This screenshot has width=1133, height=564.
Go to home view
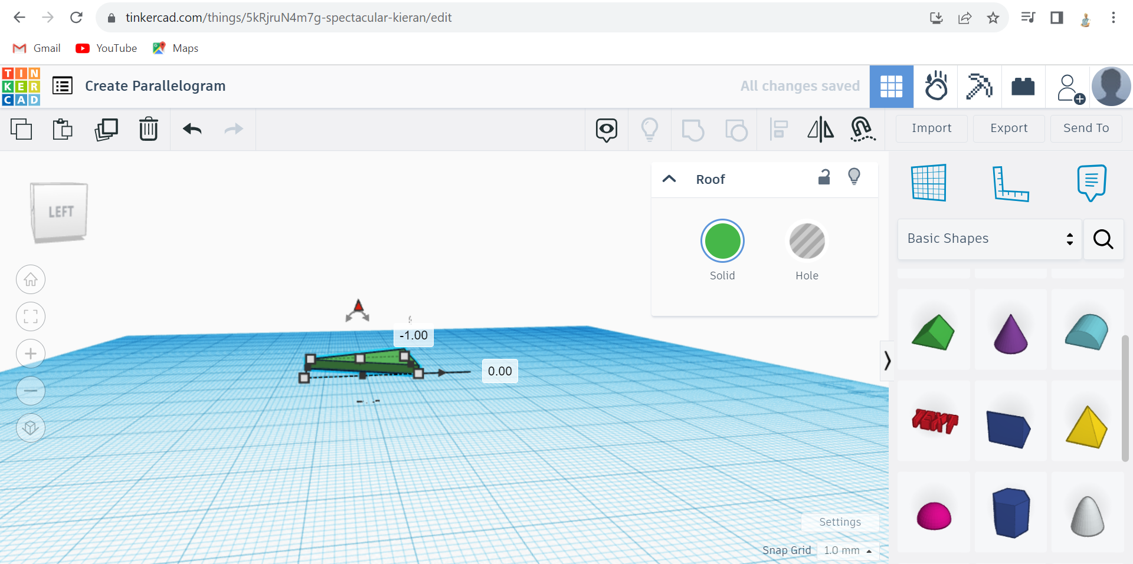[x=31, y=279]
